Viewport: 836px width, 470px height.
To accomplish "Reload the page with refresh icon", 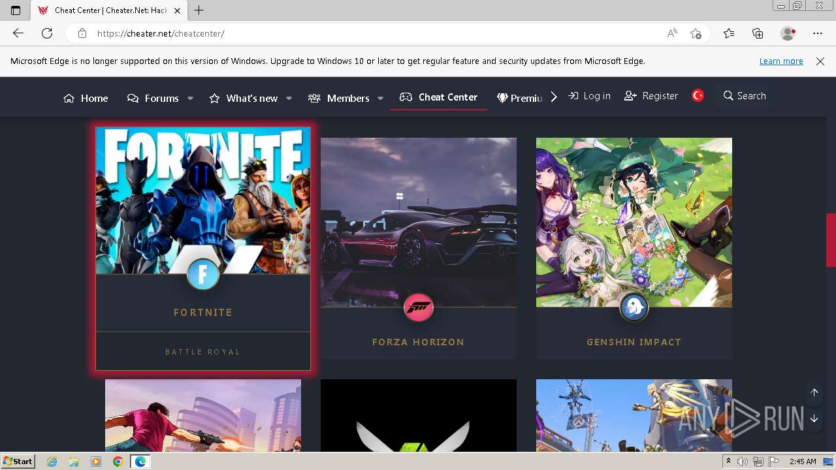I will tap(47, 33).
